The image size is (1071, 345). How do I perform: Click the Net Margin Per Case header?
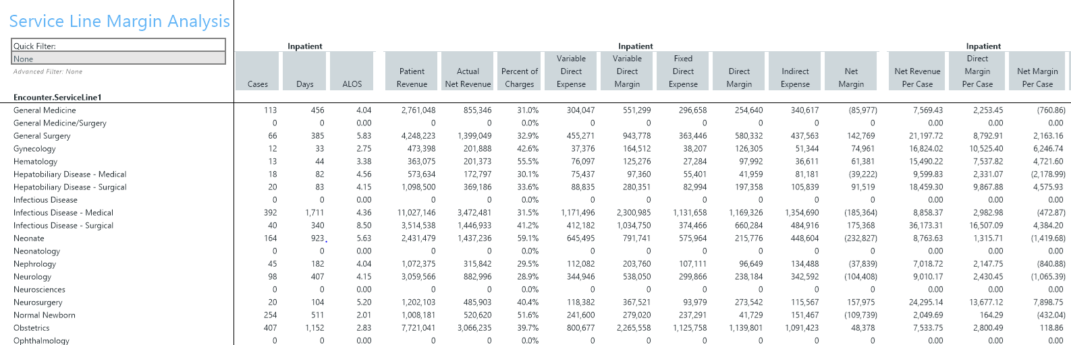click(1037, 71)
